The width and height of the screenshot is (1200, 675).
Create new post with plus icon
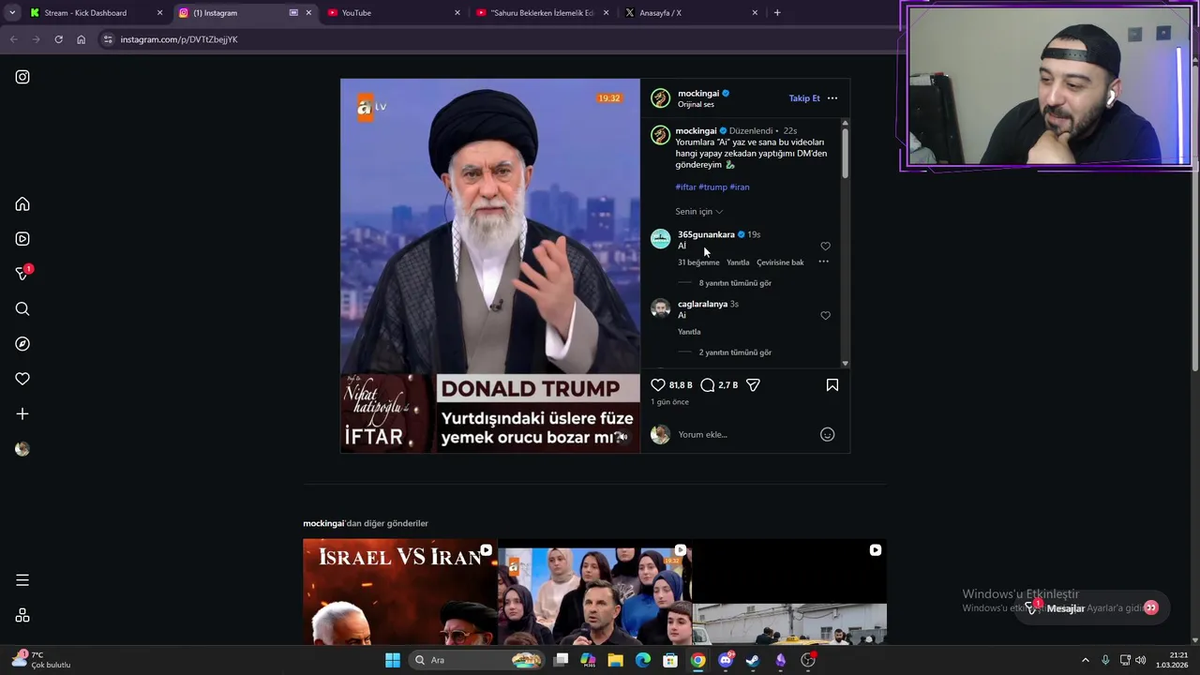(x=22, y=413)
